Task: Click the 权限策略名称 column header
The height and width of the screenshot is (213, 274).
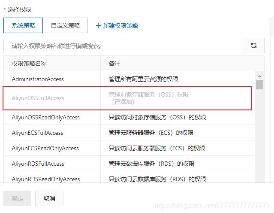Action: [29, 64]
